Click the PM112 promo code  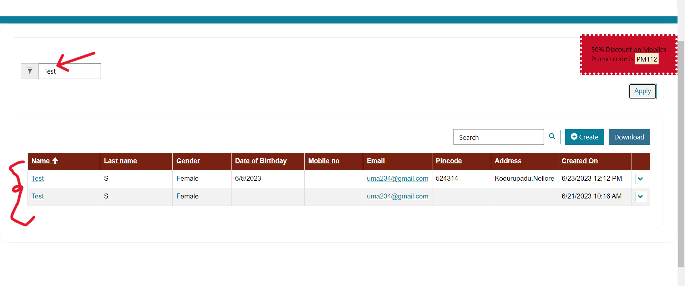[x=646, y=59]
